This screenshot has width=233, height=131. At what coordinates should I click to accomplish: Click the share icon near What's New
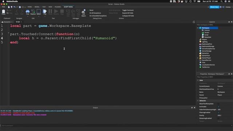[x=223, y=7]
